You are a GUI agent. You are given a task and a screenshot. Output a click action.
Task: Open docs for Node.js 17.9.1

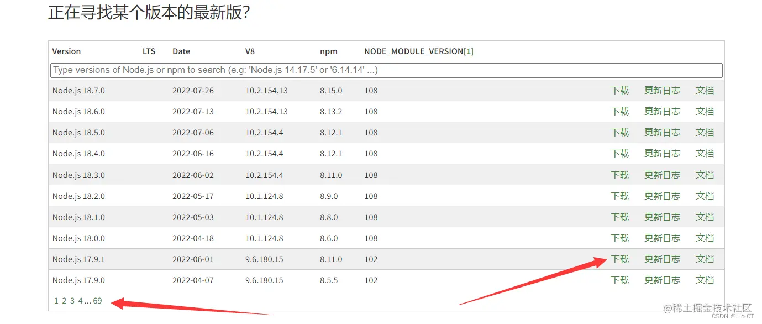[x=705, y=259]
